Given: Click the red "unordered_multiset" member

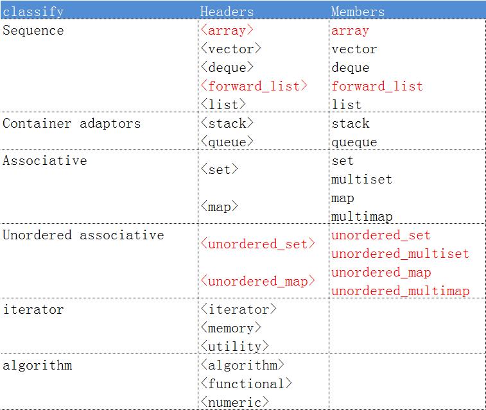Looking at the screenshot, I should coord(400,253).
